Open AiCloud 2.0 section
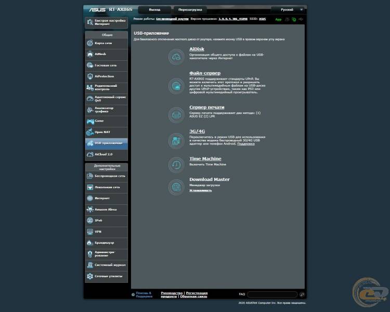The image size is (390, 312). (107, 154)
